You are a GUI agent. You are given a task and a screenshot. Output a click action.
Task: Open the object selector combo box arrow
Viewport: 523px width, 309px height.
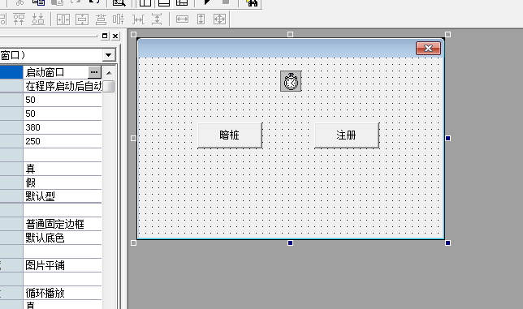tap(108, 55)
